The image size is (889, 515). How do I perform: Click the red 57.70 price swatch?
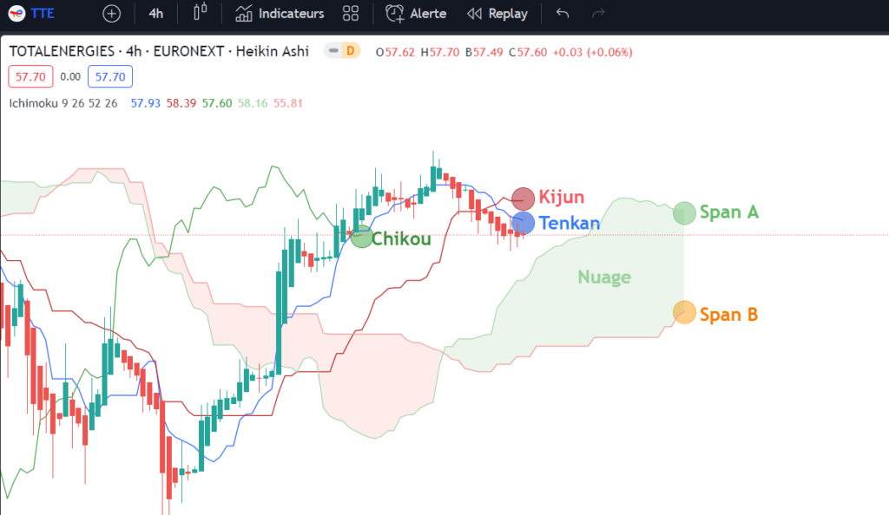point(30,76)
